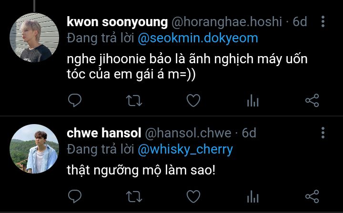This screenshot has height=213, width=343.
Task: Like kwon soonyoung's tweet
Action: (193, 100)
